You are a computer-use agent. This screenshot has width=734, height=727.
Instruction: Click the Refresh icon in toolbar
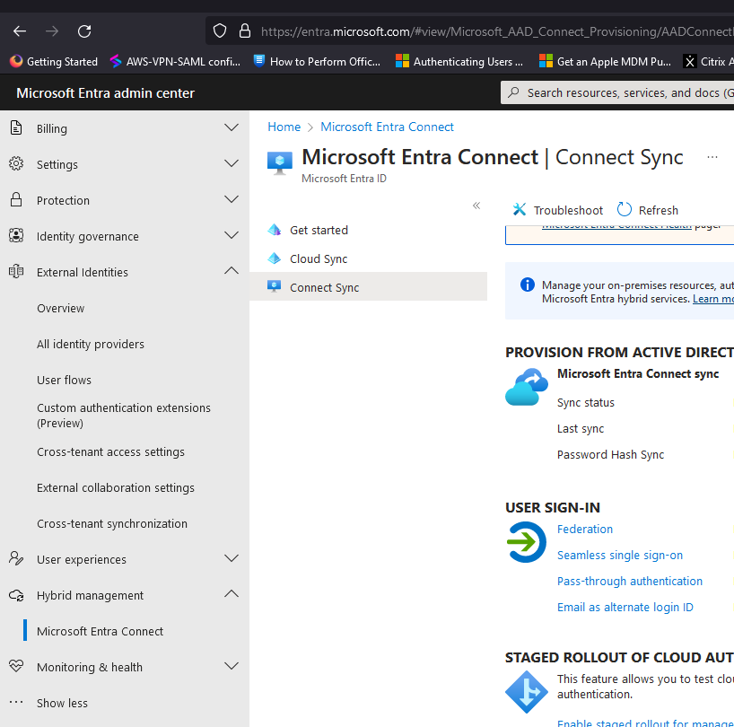point(625,210)
